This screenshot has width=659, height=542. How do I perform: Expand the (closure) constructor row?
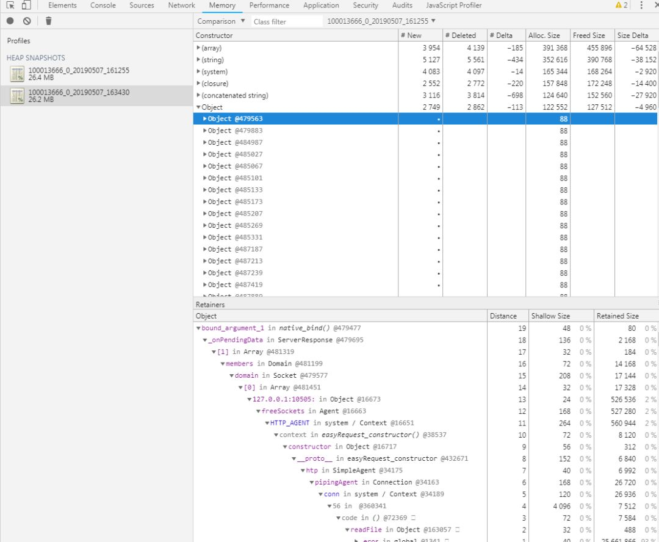tap(198, 84)
